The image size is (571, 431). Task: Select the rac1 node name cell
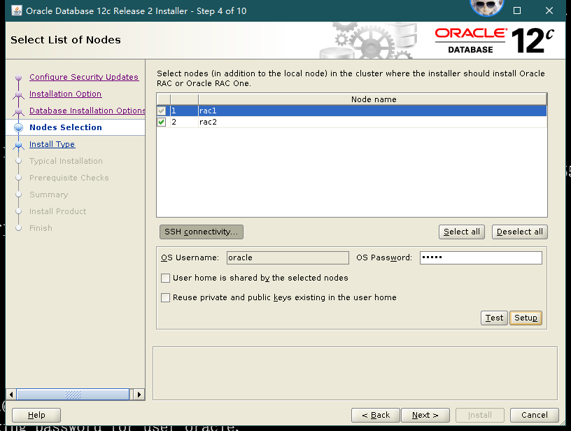(372, 111)
